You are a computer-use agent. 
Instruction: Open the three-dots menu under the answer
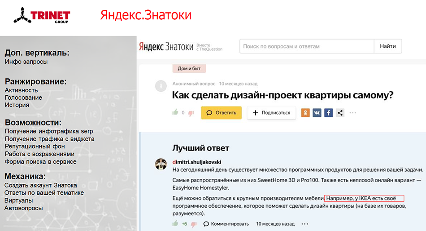click(x=305, y=224)
